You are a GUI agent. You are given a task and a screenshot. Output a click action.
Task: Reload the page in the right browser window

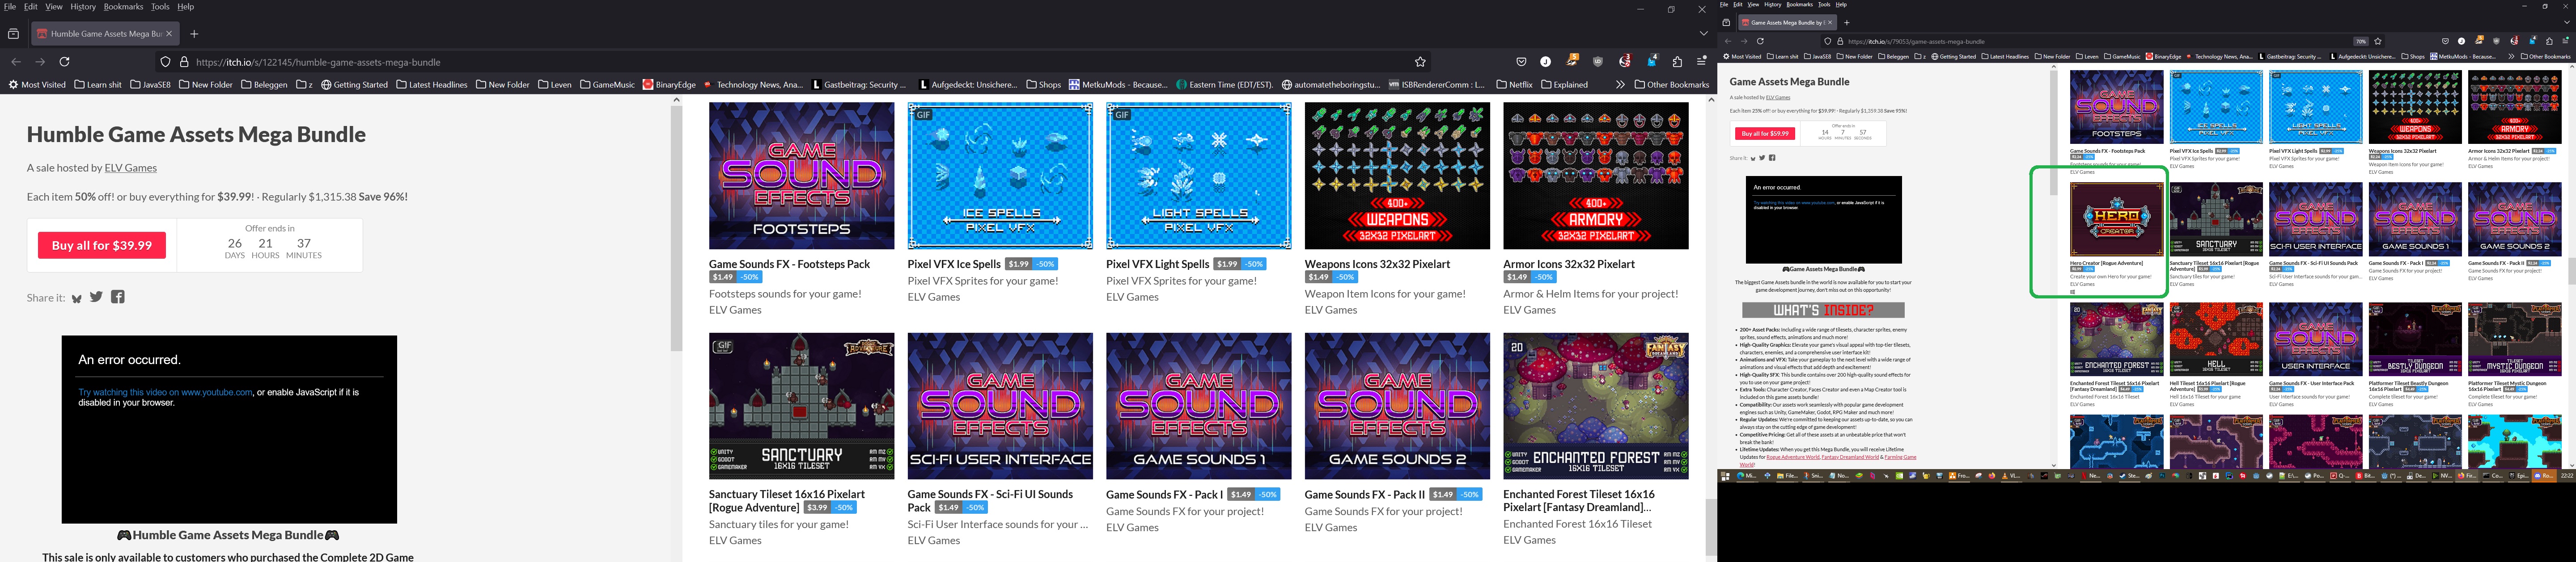click(1760, 42)
